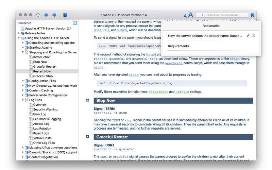Select Security Warning in the tree
The image size is (272, 170).
click(x=45, y=109)
